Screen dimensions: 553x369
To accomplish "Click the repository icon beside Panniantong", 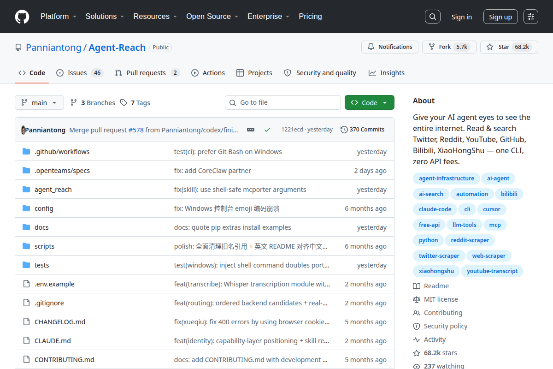I will pyautogui.click(x=18, y=48).
